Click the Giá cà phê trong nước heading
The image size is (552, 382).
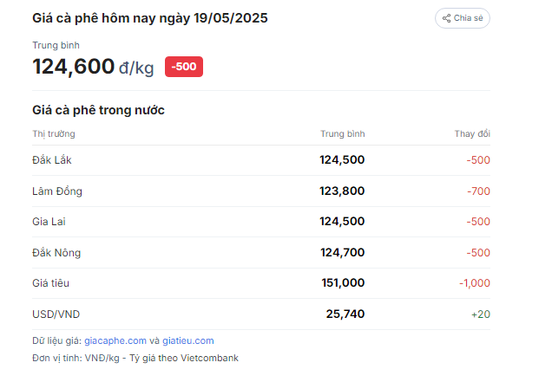[98, 110]
